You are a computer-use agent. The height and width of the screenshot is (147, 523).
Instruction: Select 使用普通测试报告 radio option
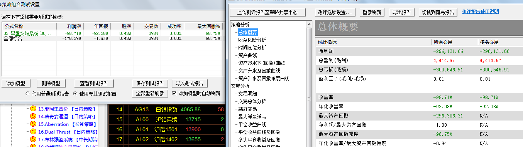point(27,94)
